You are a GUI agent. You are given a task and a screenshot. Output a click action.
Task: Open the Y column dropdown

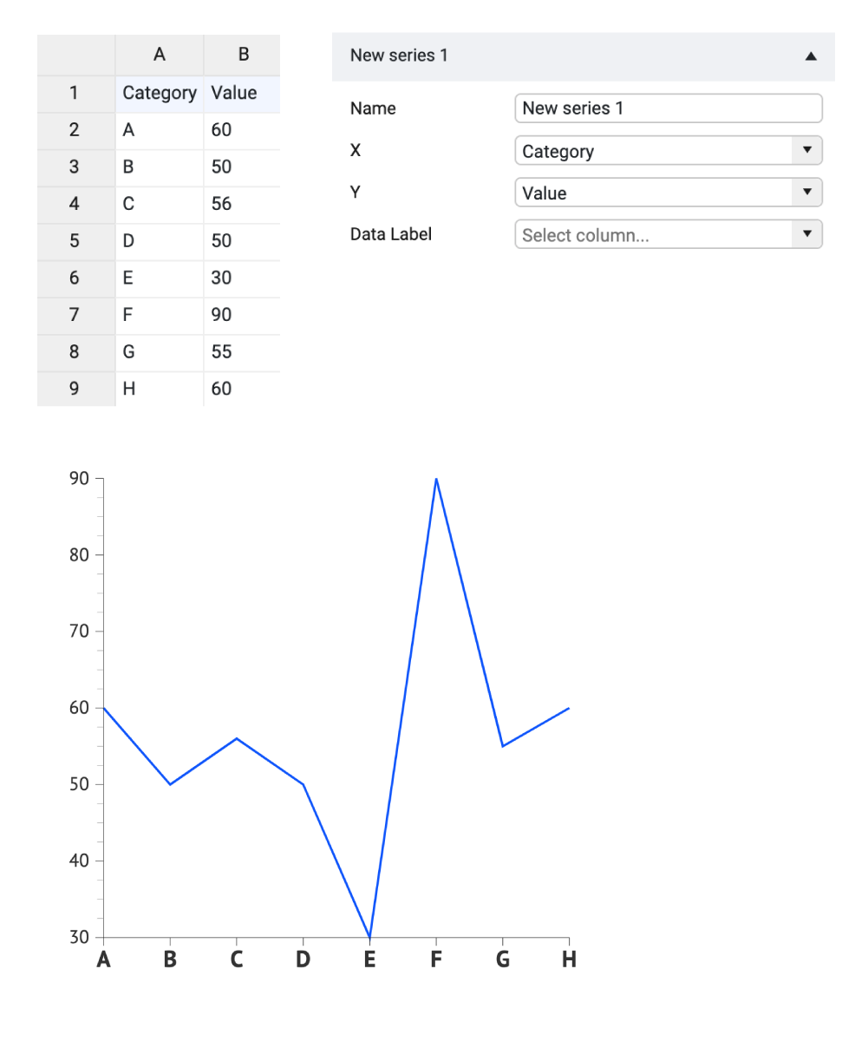tap(668, 192)
